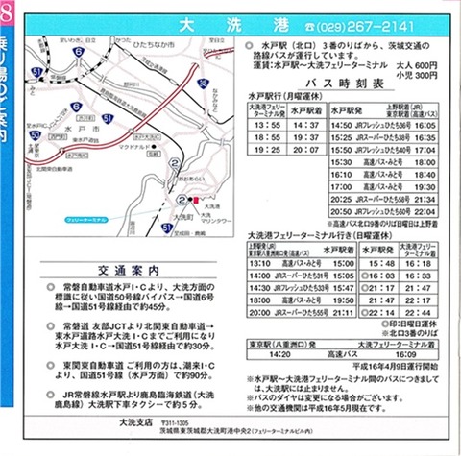Click the 16:10 高速バス・みと号 row
Viewport: 461px width, 456px height.
click(x=383, y=175)
